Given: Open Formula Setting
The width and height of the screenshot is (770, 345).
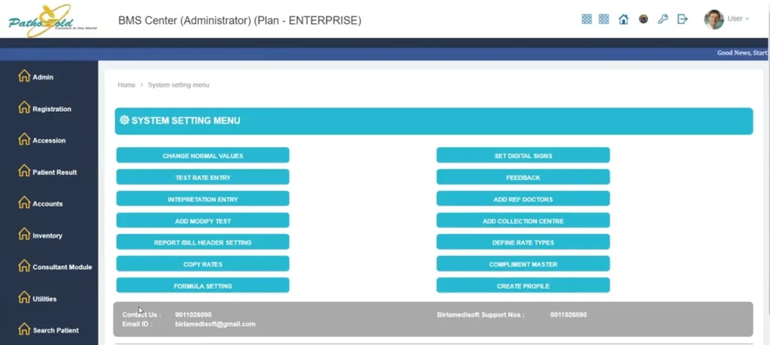Looking at the screenshot, I should (x=203, y=285).
